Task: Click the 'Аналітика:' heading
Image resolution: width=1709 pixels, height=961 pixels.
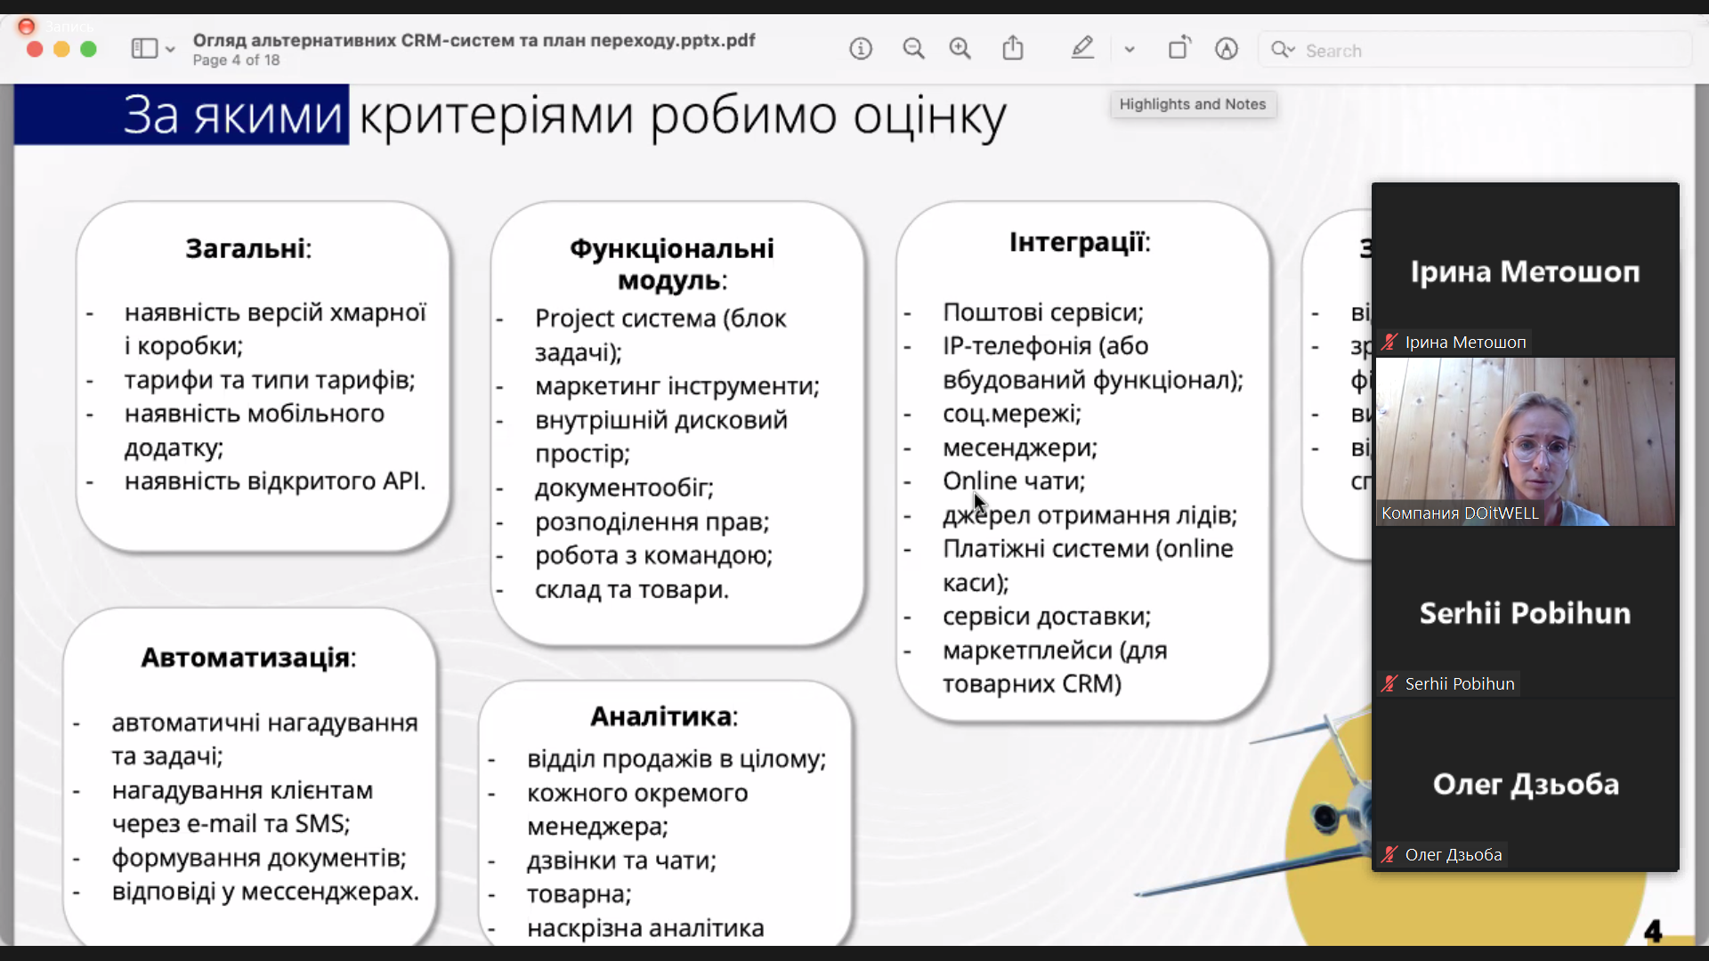Action: (x=664, y=716)
